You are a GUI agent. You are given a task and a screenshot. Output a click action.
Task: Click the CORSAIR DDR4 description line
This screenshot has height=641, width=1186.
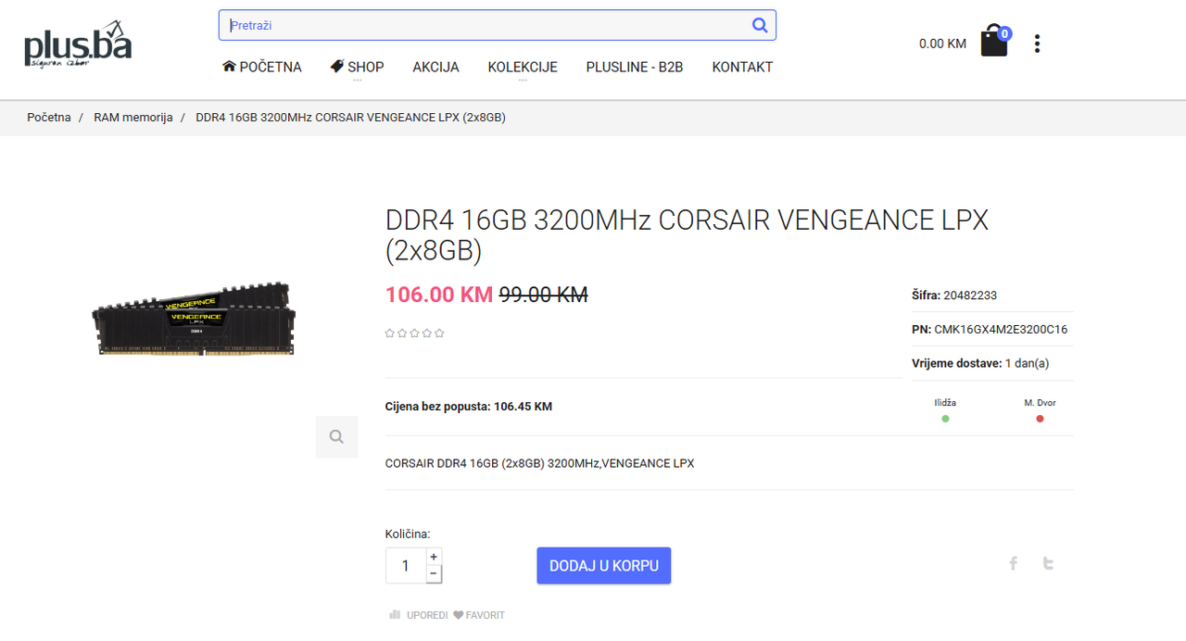[539, 463]
